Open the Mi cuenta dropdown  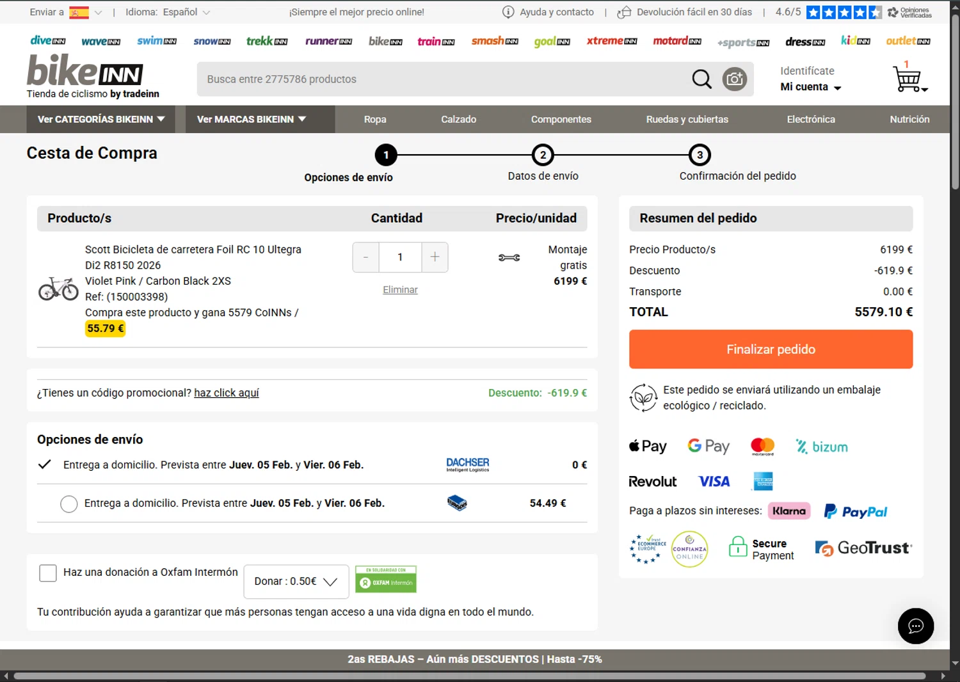810,87
